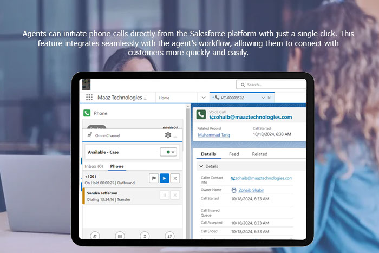Click the Search input field
Image resolution: width=379 pixels, height=253 pixels.
[271, 85]
